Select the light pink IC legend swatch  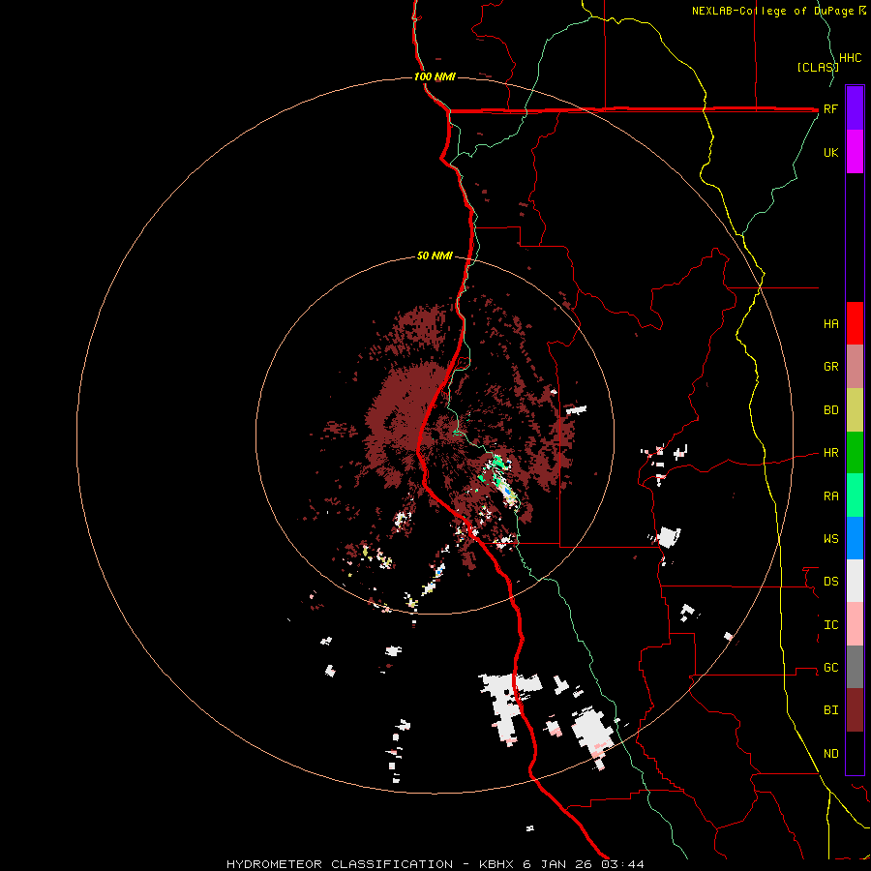point(855,624)
